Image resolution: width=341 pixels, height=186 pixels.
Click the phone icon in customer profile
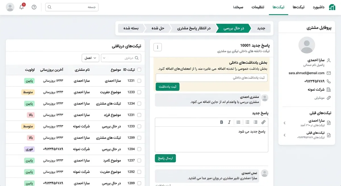tap(329, 81)
